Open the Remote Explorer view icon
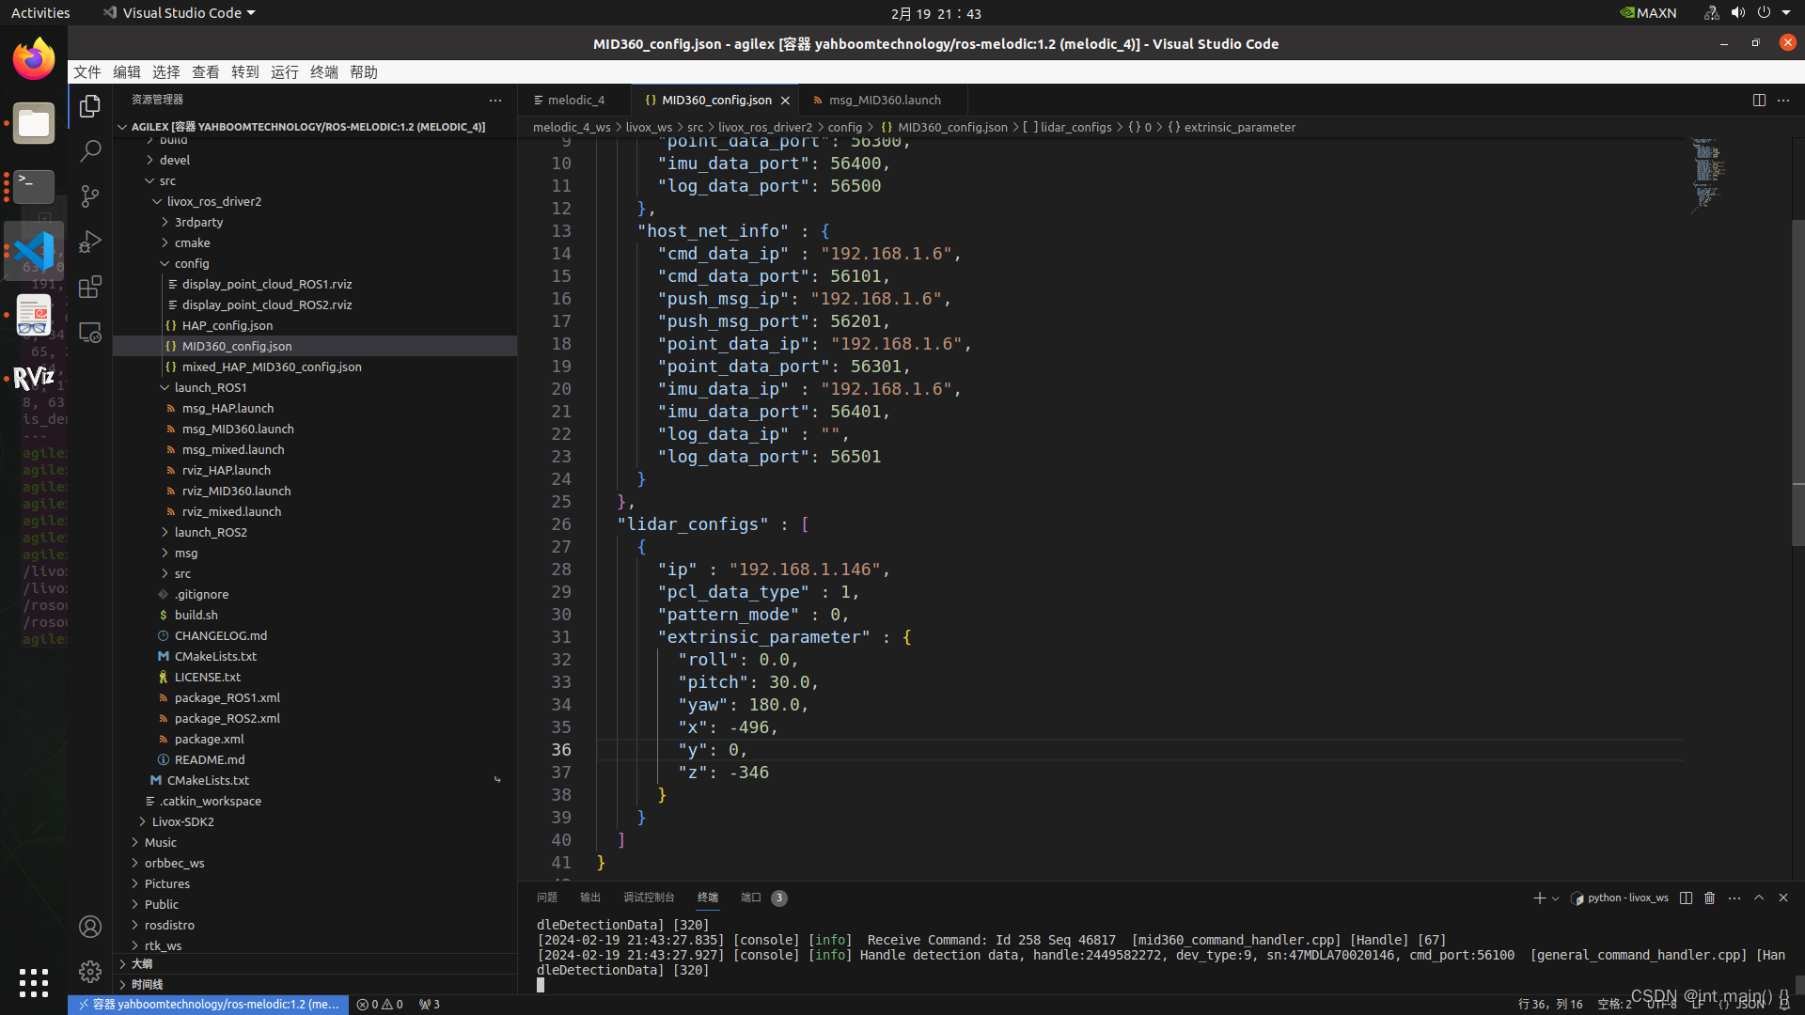The width and height of the screenshot is (1805, 1015). 90,332
